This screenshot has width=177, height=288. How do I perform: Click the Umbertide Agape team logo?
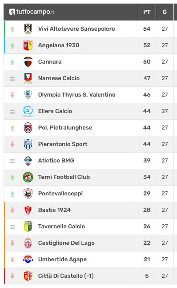[x=28, y=260]
